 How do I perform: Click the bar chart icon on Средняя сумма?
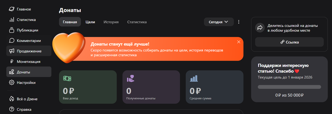[194, 79]
